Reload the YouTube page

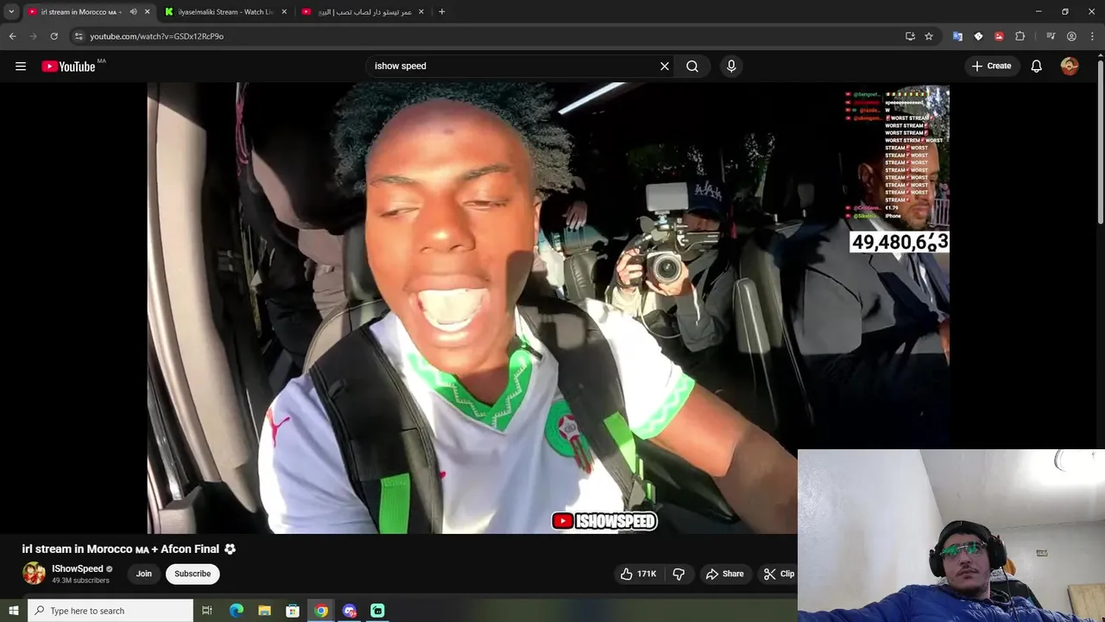click(54, 36)
